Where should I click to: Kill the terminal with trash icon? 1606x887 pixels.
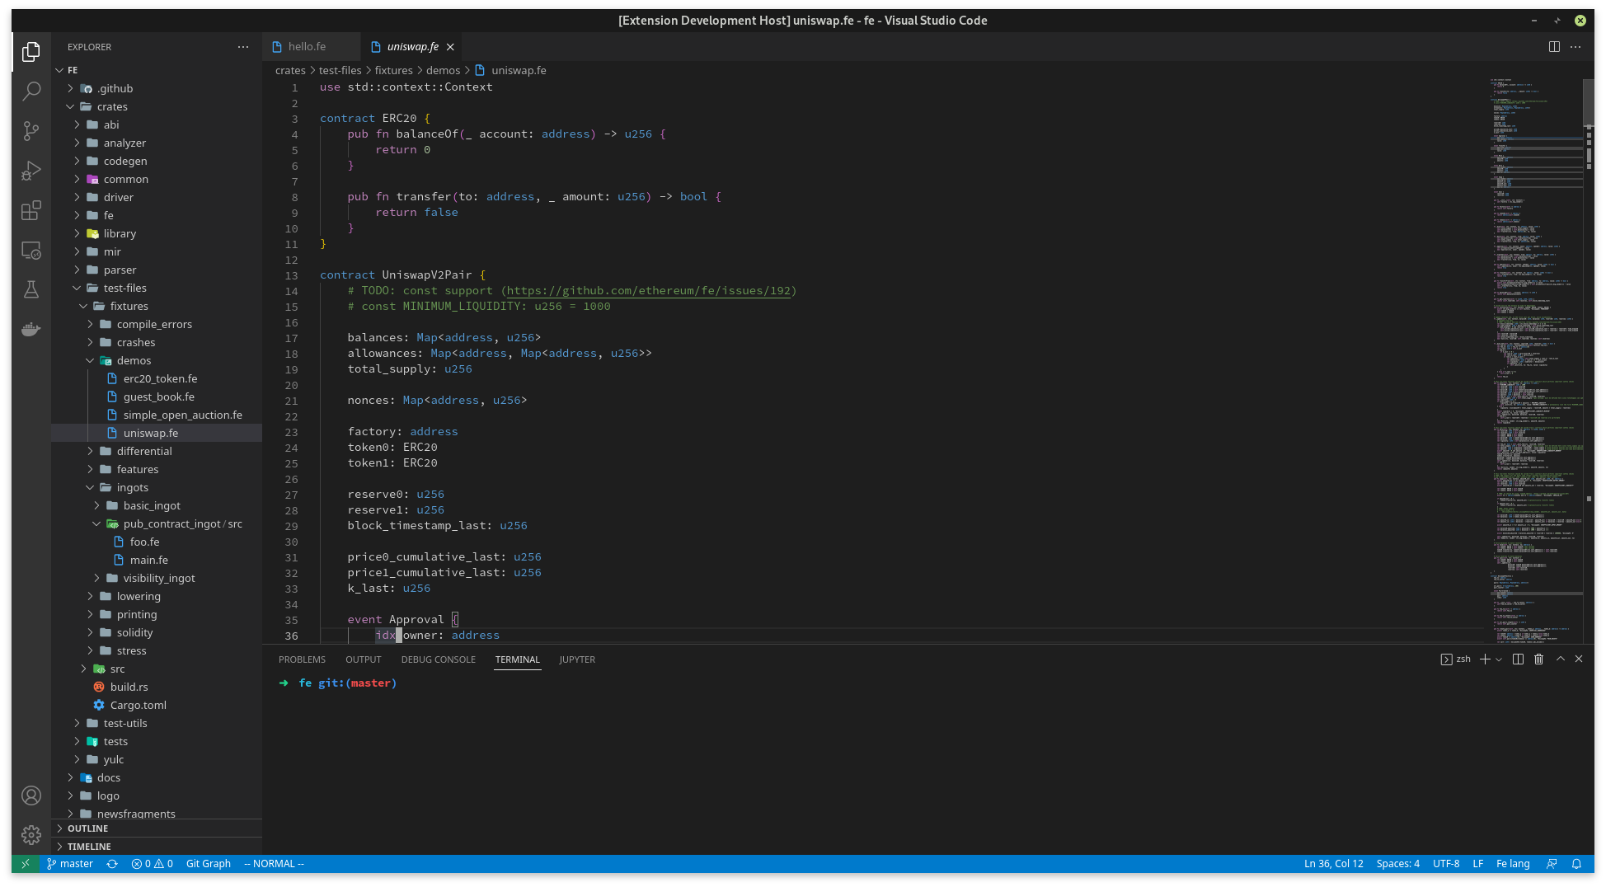coord(1538,659)
